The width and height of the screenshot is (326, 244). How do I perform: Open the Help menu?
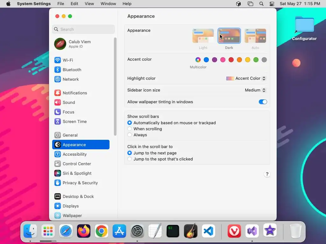[x=127, y=4]
